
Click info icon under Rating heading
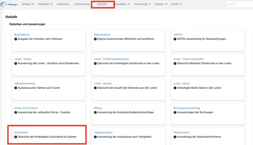96,112
